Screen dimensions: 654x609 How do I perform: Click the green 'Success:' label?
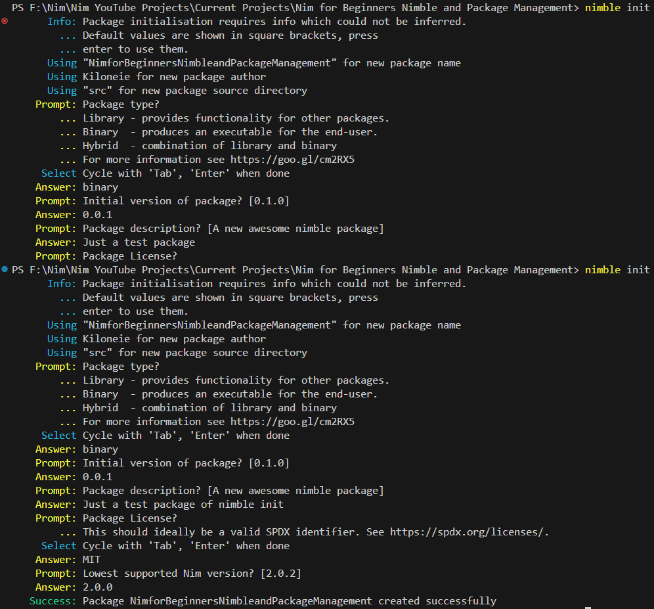(53, 601)
